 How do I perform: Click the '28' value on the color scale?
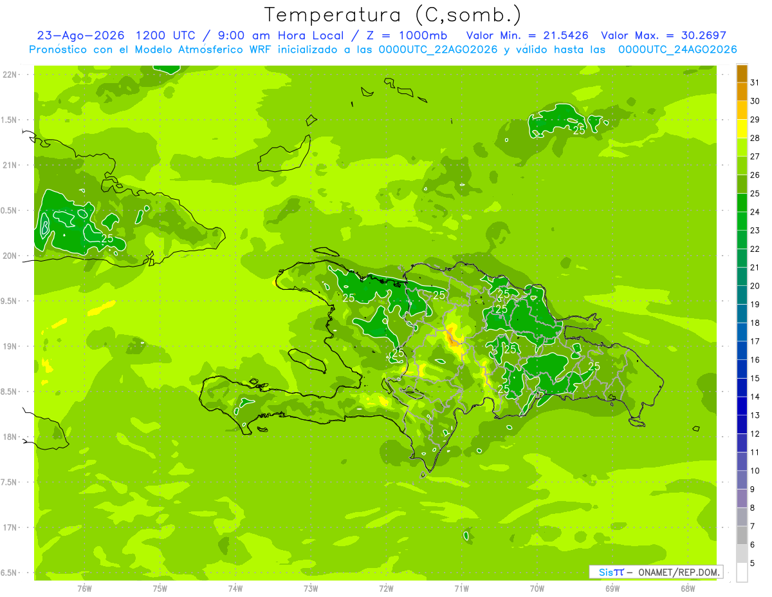click(755, 138)
